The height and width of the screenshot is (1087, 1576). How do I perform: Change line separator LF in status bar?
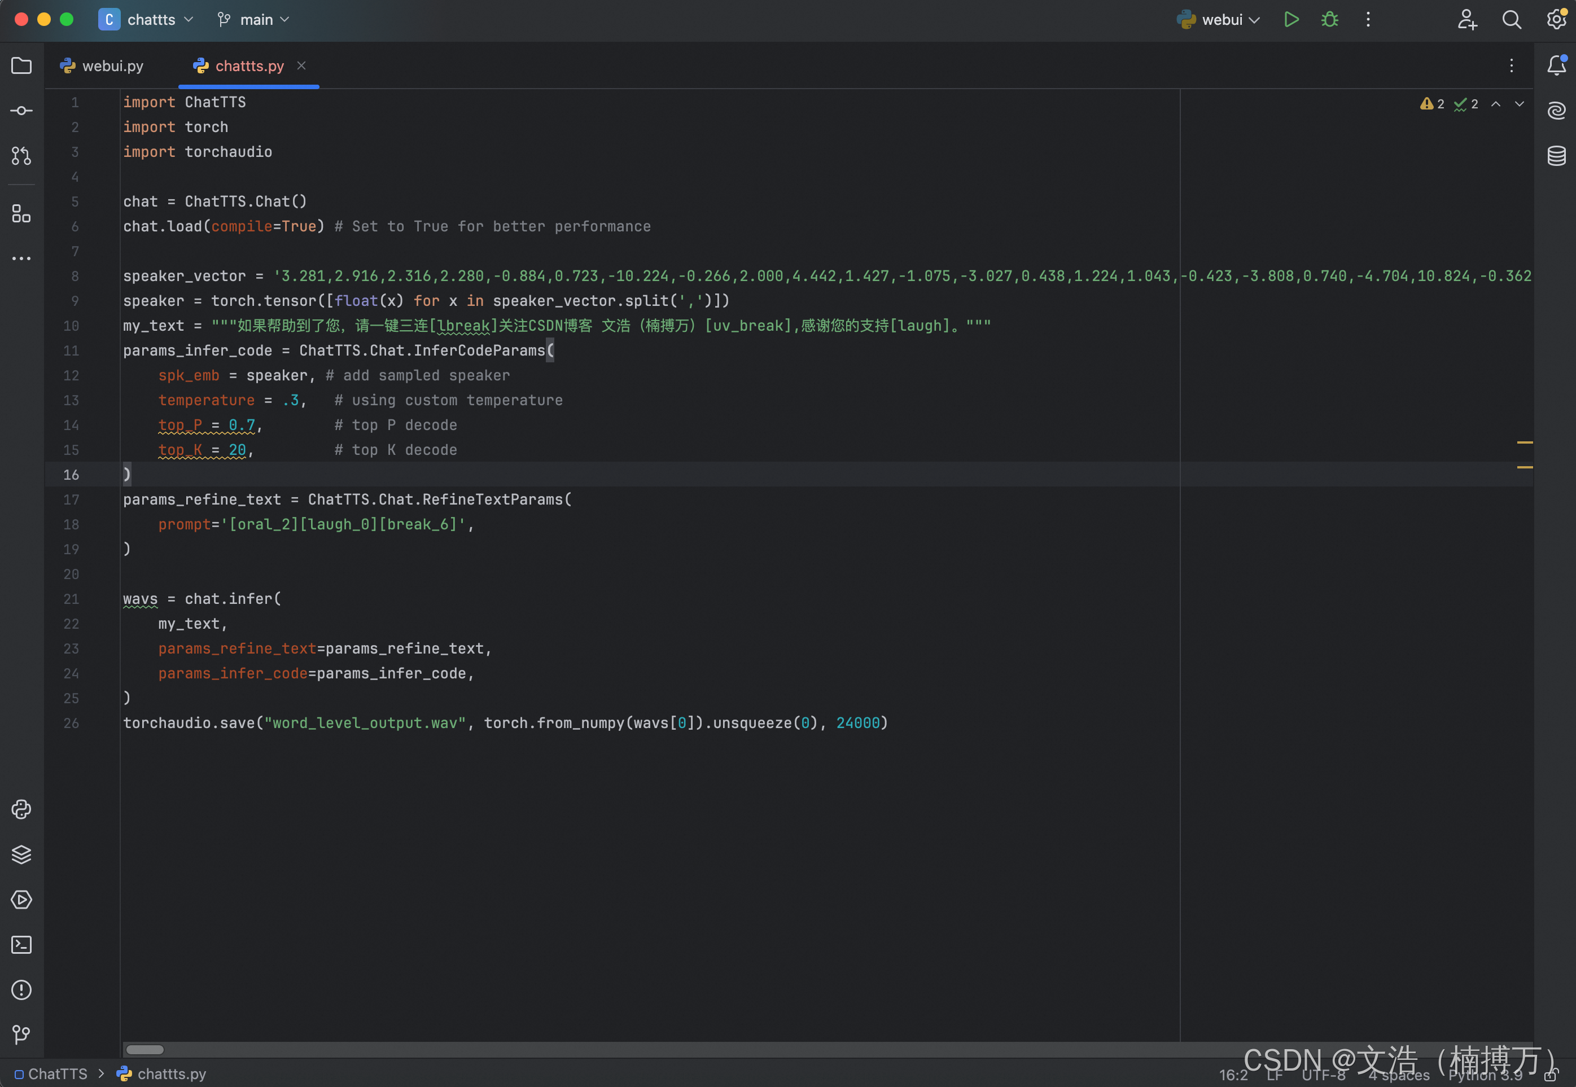click(1274, 1075)
